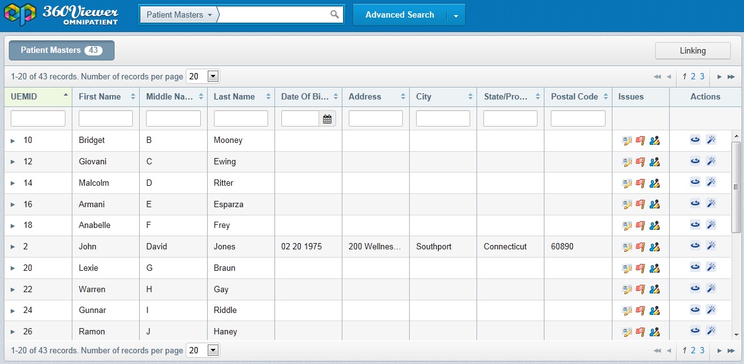This screenshot has height=364, width=744.
Task: Expand the row for UEMID 10
Action: 13,140
